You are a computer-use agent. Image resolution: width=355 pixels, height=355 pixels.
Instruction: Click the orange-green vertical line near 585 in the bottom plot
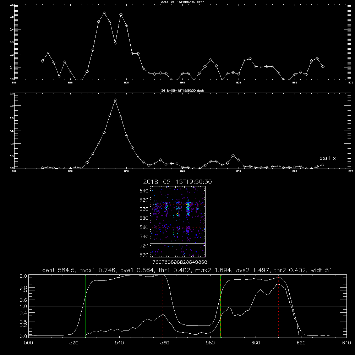(x=220, y=306)
